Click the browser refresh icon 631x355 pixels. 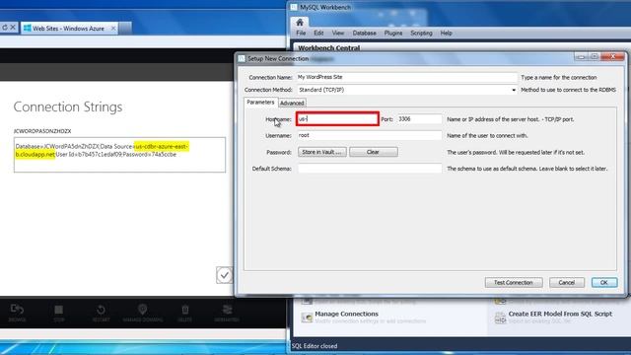coord(5,28)
